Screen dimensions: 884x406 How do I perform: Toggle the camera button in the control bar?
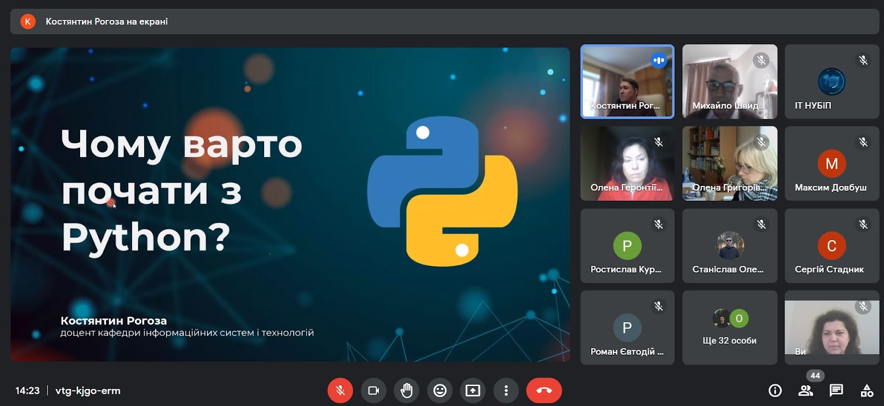click(373, 391)
